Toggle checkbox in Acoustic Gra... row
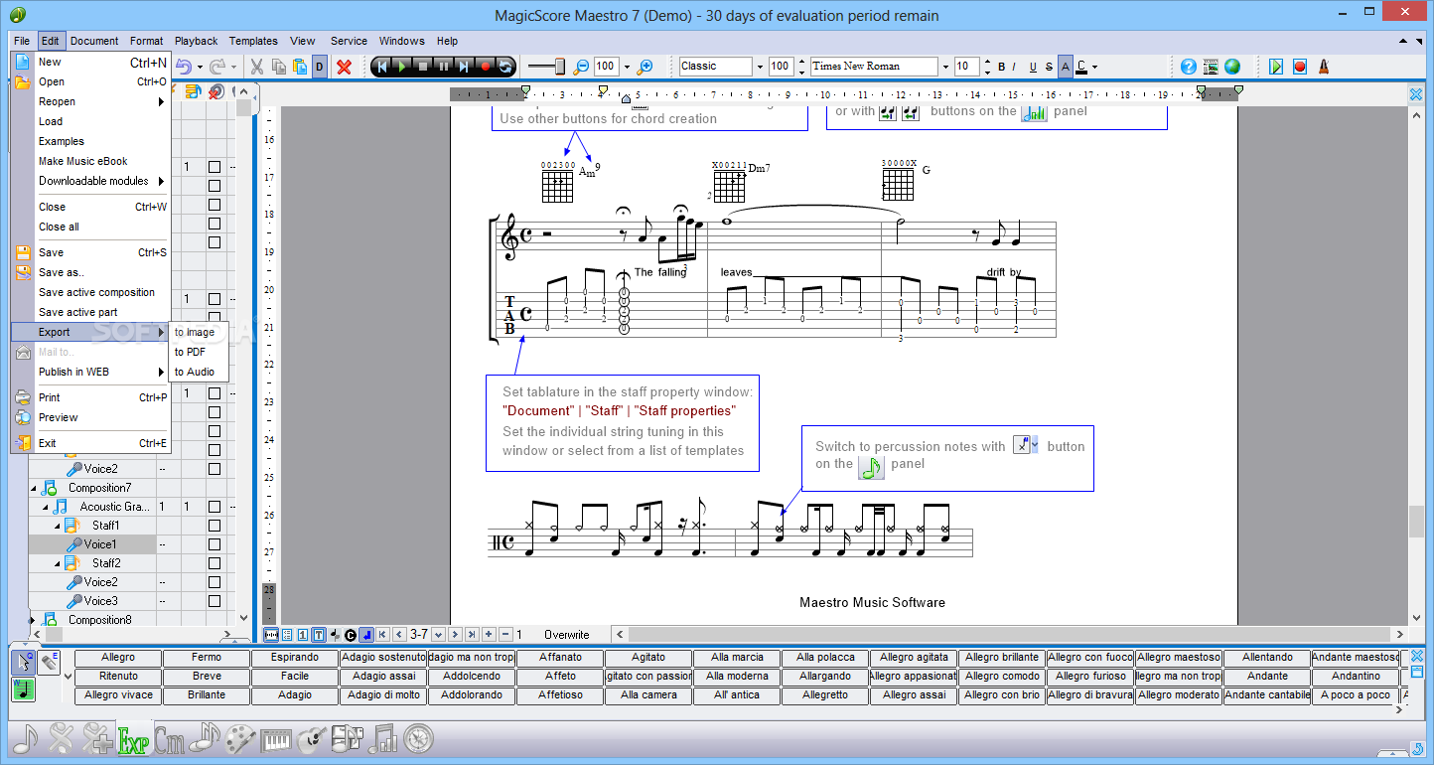1434x765 pixels. [x=214, y=507]
